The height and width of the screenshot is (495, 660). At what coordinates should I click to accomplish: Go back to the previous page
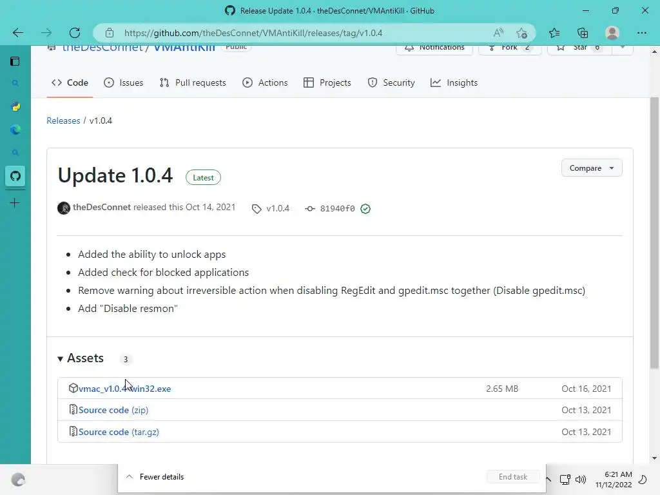pyautogui.click(x=17, y=33)
